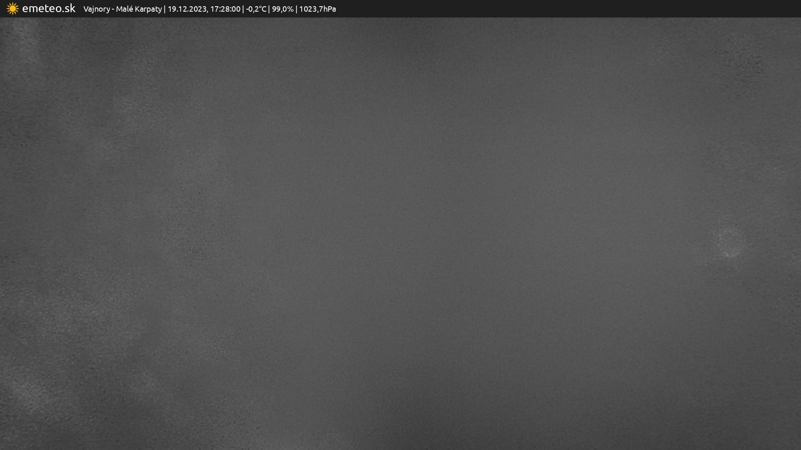Image resolution: width=801 pixels, height=450 pixels.
Task: Click the separator bar between time and temperature
Action: [243, 9]
